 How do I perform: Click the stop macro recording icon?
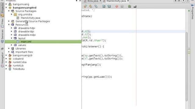click(122, 6)
